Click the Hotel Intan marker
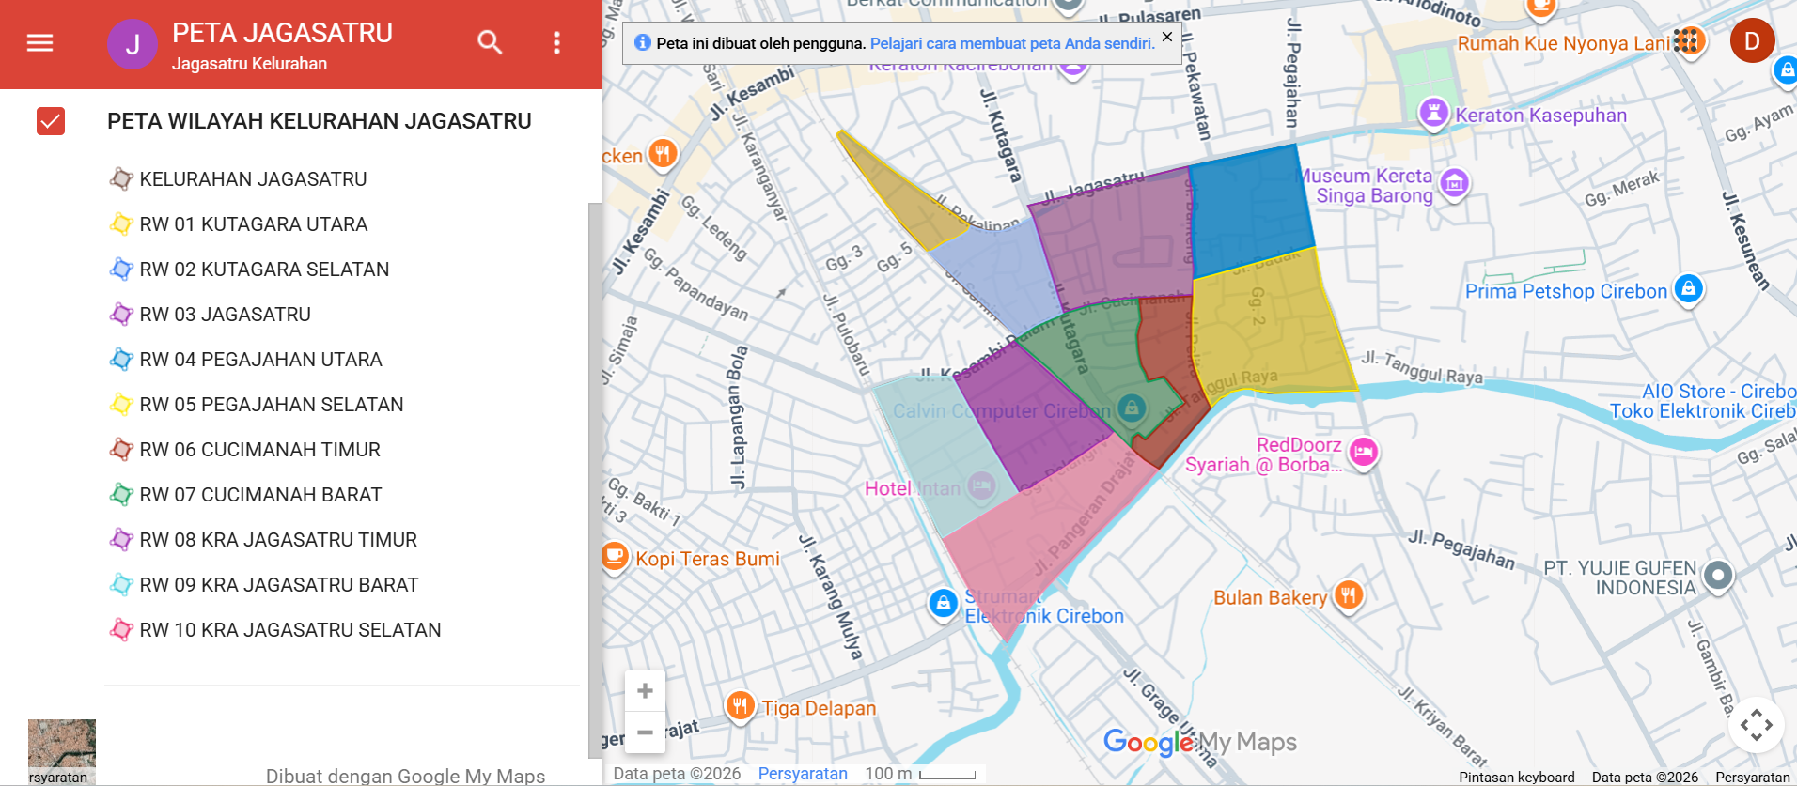1797x786 pixels. click(981, 485)
